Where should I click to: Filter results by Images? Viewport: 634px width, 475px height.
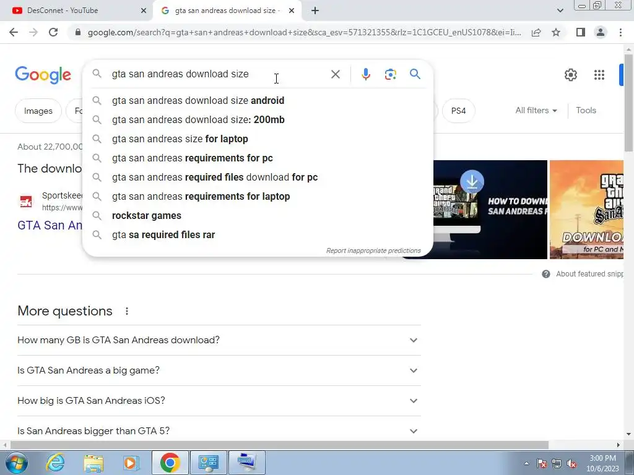click(x=38, y=111)
